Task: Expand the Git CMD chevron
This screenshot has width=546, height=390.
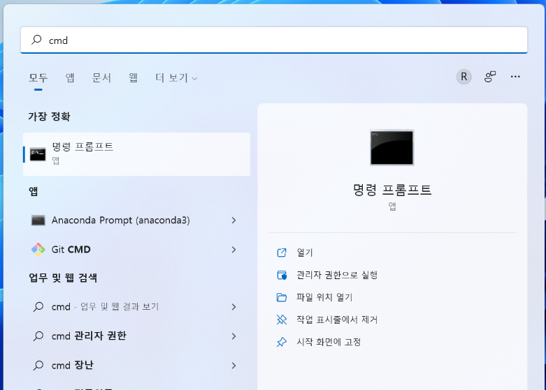Action: 234,250
